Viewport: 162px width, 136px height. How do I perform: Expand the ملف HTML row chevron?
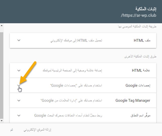click(x=19, y=40)
